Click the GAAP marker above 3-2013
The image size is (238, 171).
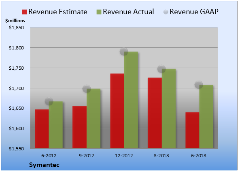(x=161, y=69)
